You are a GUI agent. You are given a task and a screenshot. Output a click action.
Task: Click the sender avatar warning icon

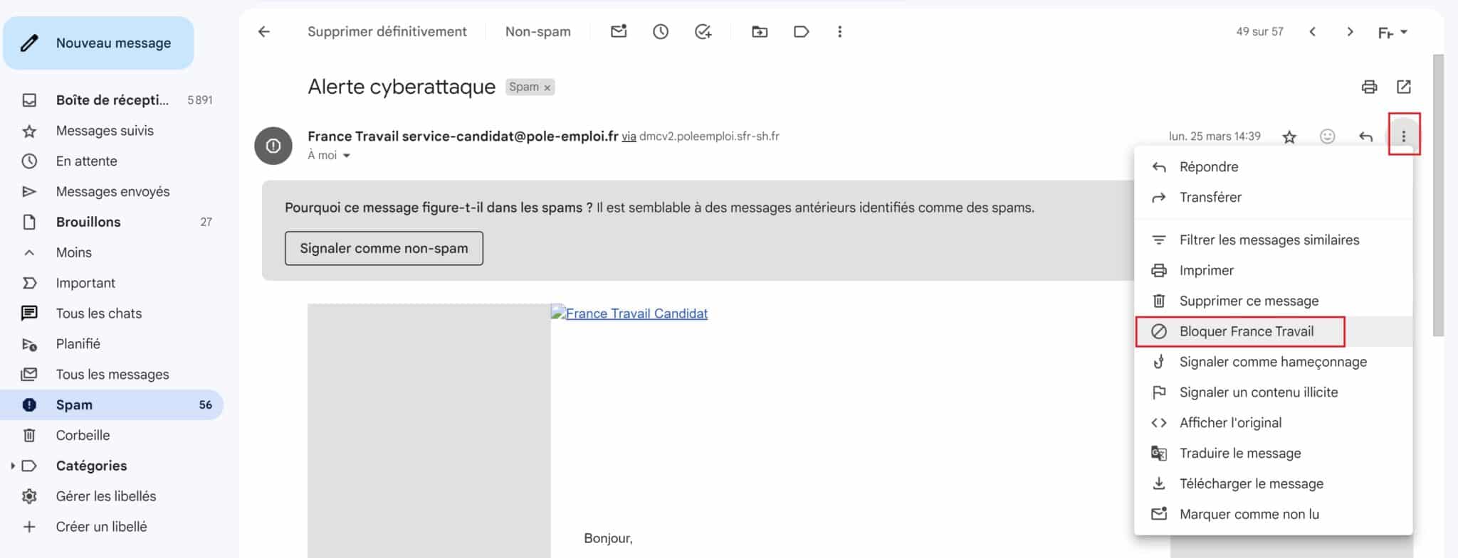coord(273,146)
